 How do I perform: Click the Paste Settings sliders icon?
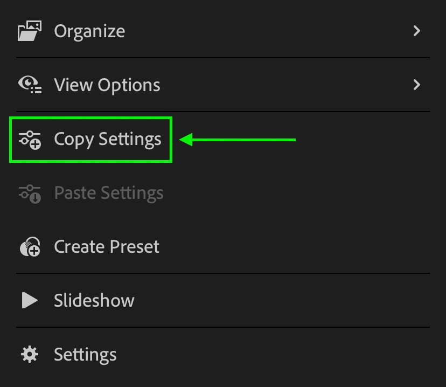(30, 194)
